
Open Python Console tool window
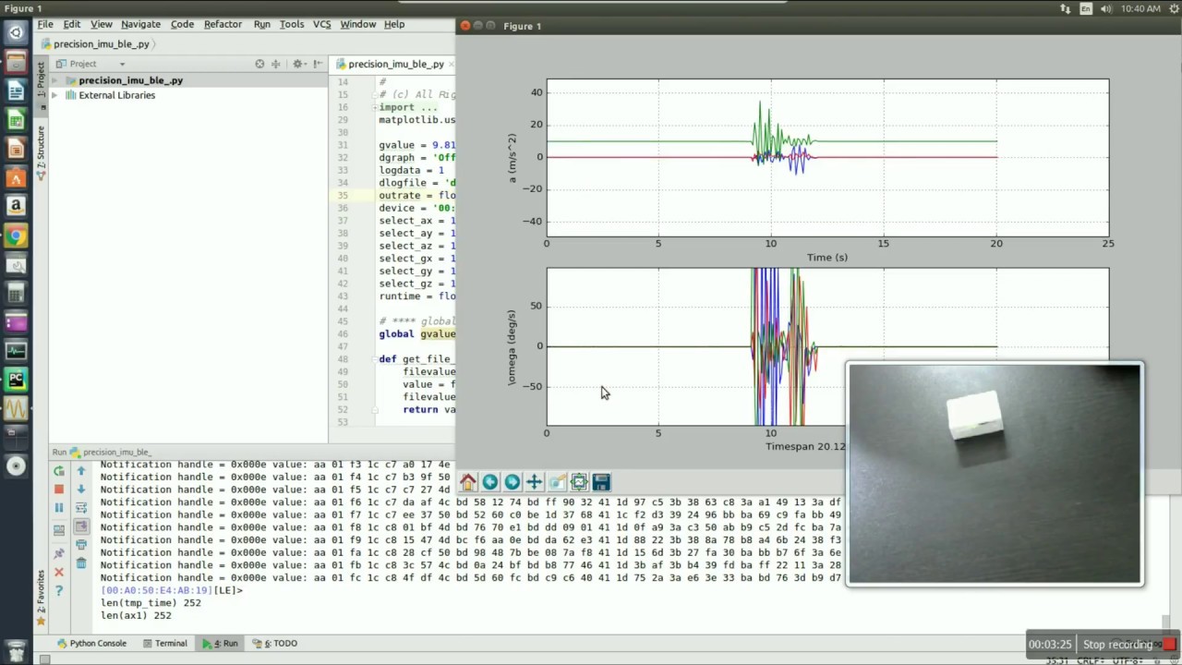click(91, 643)
